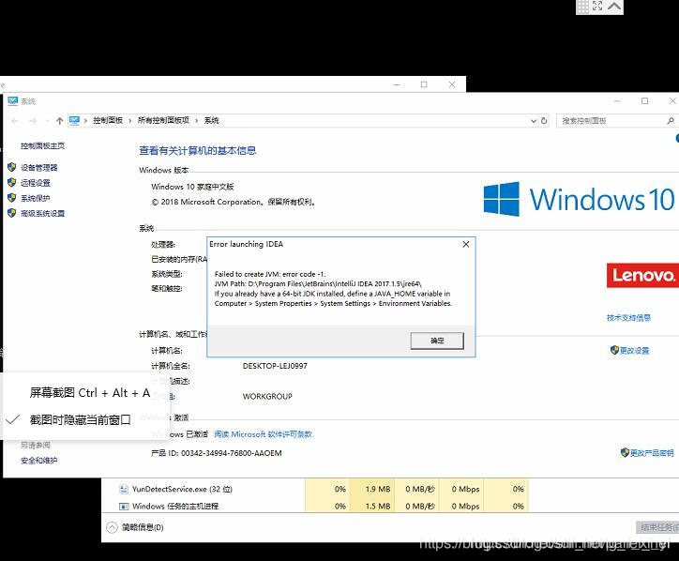679x561 pixels.
Task: Click the 查看有关计算机的基本信息 heading
Action: click(198, 151)
